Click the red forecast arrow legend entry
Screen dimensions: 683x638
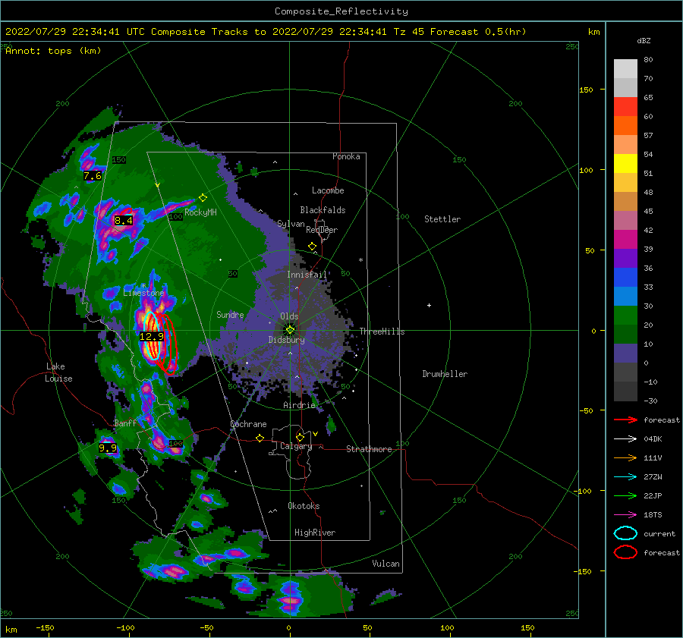click(x=625, y=420)
